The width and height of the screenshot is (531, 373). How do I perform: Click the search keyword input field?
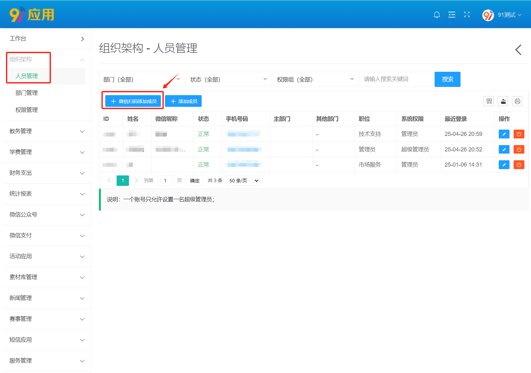(x=396, y=79)
